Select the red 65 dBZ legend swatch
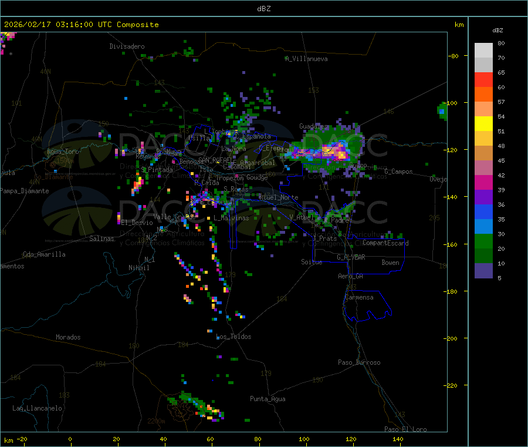The height and width of the screenshot is (447, 528). [x=483, y=79]
